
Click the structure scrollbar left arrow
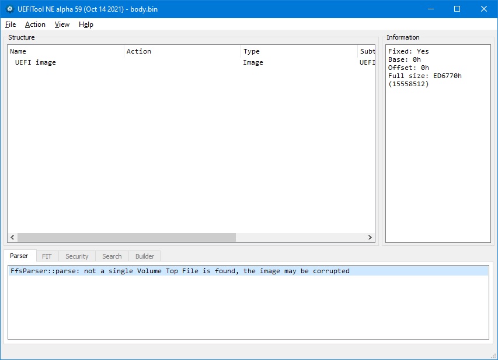[x=12, y=237]
